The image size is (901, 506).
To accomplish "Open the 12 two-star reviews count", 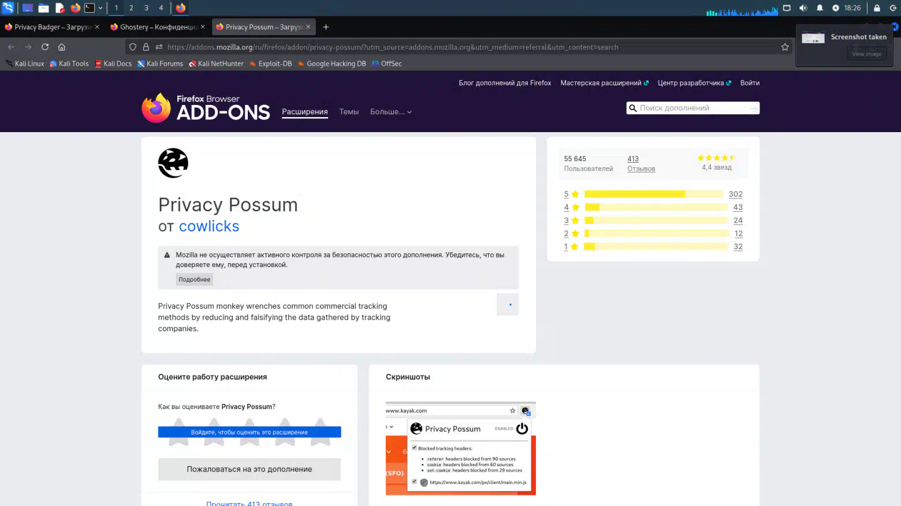I will pyautogui.click(x=738, y=234).
